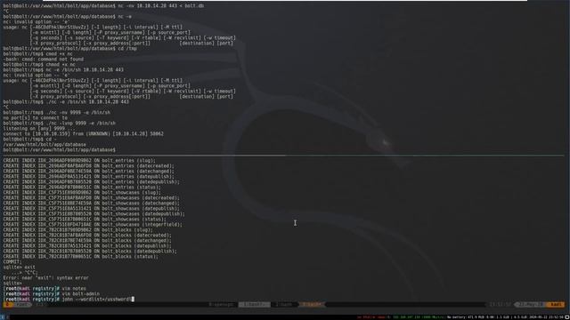Click the bolt_entries (status) CREATE INDEX line
This screenshot has height=320, width=570.
[82, 188]
